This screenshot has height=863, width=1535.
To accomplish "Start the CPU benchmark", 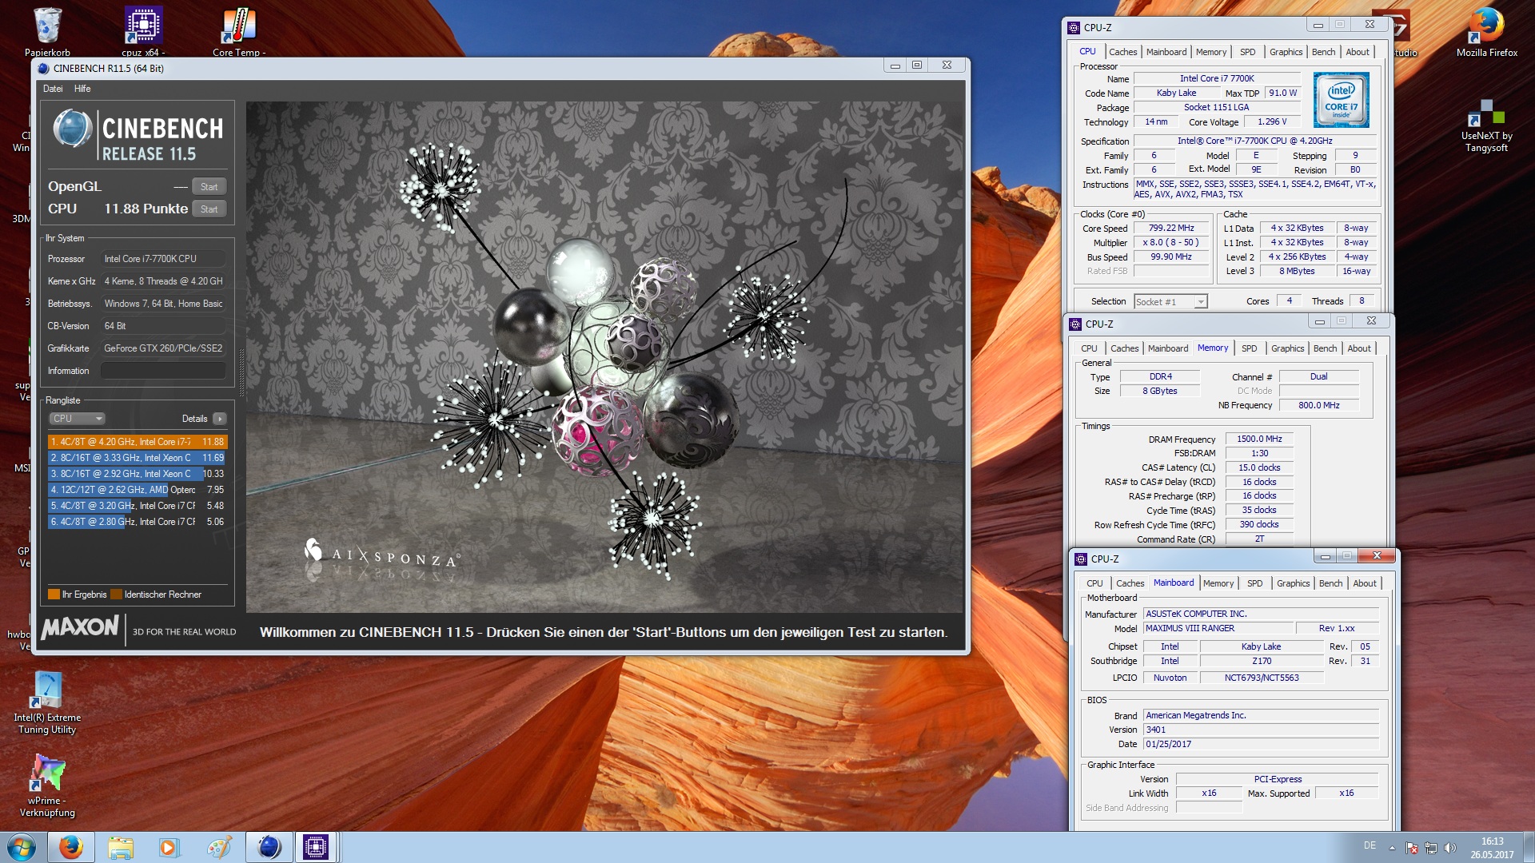I will [209, 209].
